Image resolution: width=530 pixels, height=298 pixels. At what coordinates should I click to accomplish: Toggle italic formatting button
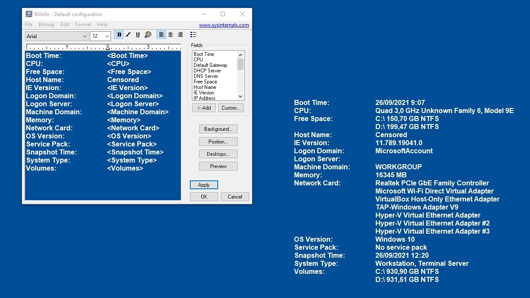tap(128, 35)
